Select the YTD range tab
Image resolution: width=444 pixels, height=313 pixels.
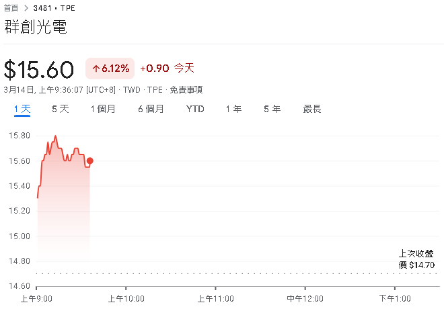[195, 109]
